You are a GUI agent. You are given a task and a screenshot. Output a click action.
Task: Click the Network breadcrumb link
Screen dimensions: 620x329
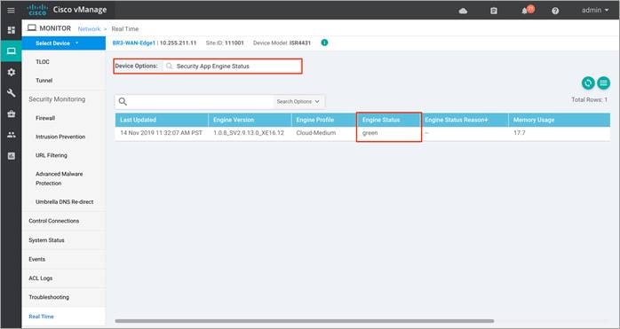[x=89, y=29]
